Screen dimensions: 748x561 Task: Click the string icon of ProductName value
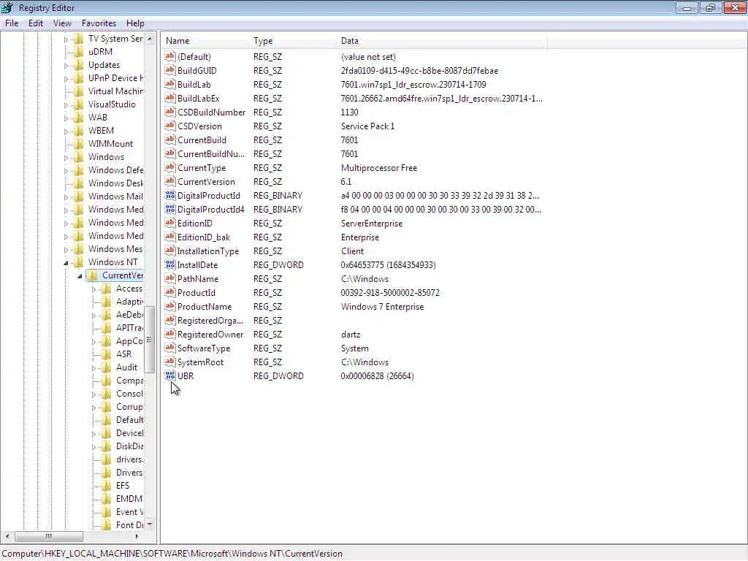(x=170, y=306)
